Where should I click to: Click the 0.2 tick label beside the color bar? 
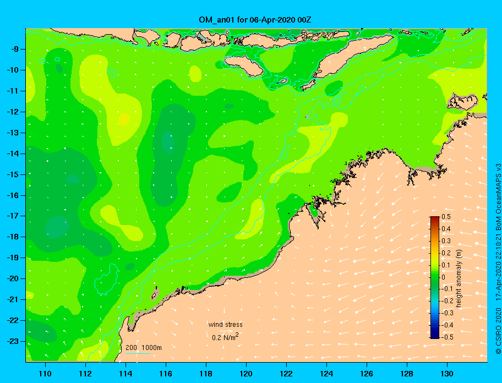[x=446, y=253]
